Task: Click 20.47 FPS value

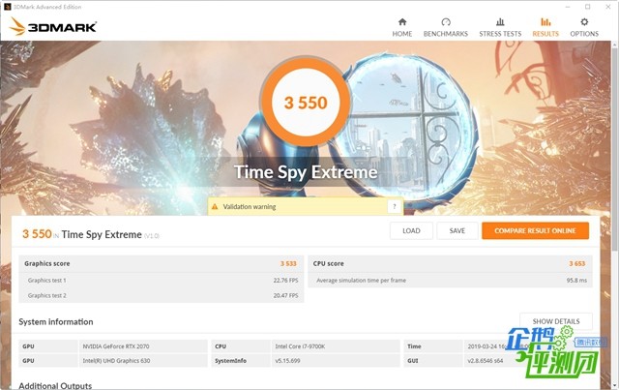Action: click(x=286, y=295)
